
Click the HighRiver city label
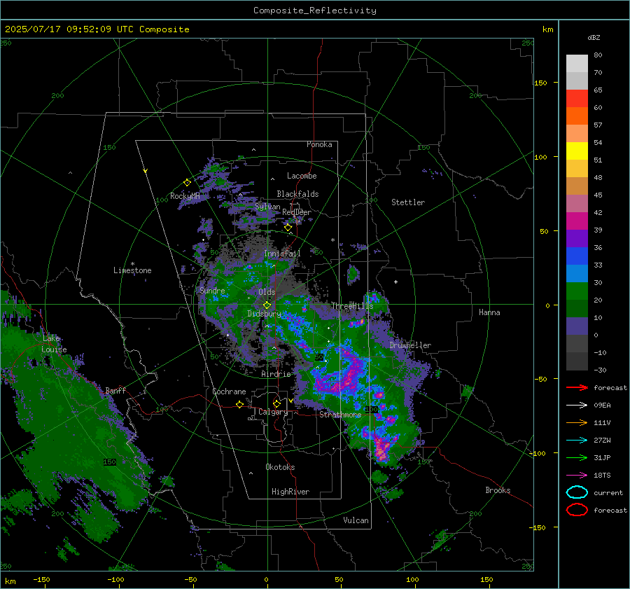(x=290, y=492)
